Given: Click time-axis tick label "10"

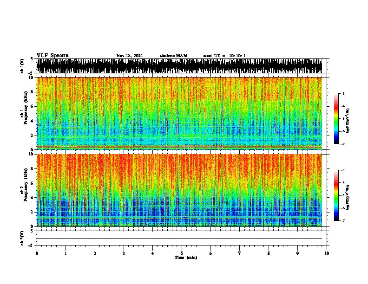Looking at the screenshot, I should click(x=327, y=253).
